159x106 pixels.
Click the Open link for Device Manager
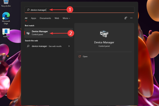[85, 56]
